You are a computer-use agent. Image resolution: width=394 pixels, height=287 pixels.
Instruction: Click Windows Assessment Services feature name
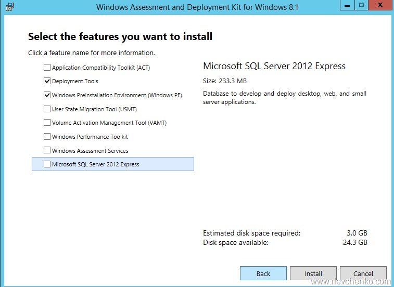click(x=90, y=151)
